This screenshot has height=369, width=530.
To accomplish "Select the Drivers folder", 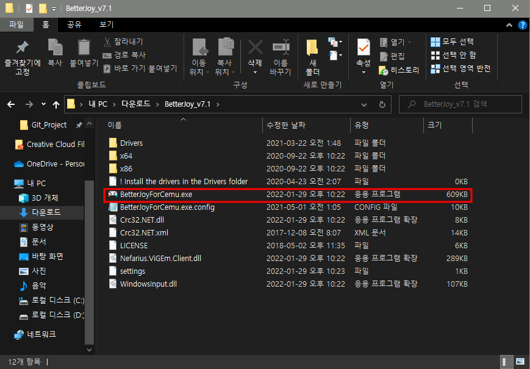I will (126, 143).
